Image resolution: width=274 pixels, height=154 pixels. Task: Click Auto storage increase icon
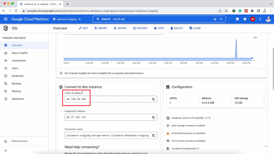click(168, 125)
